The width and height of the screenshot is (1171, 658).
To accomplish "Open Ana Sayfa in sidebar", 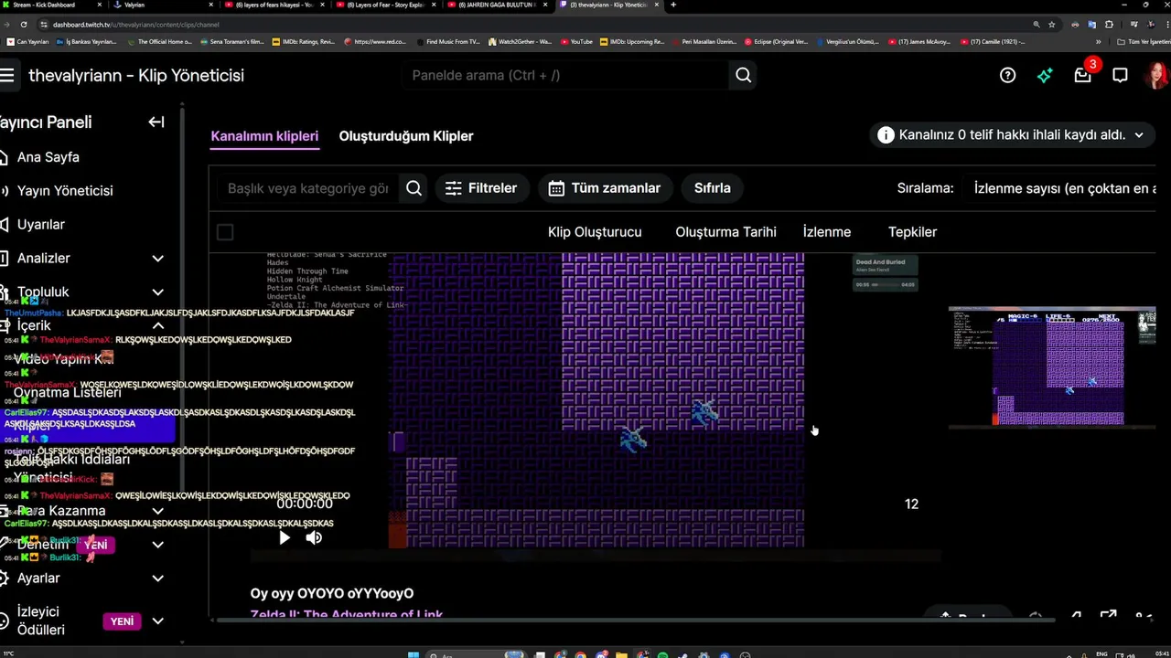I will pyautogui.click(x=48, y=157).
